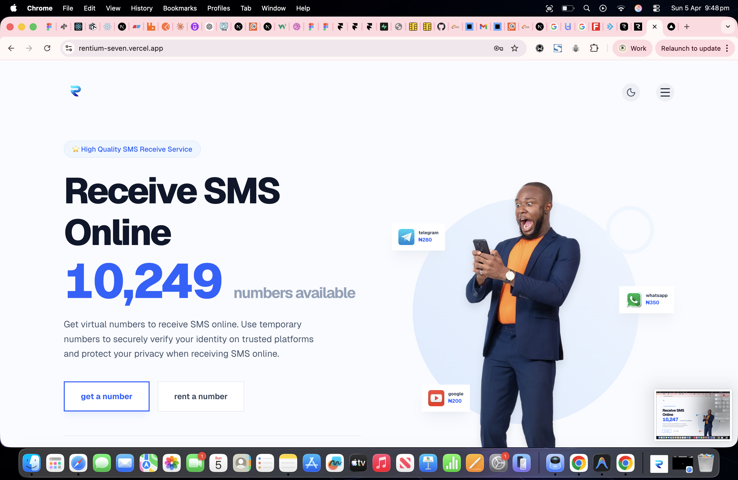
Task: Open the screenshot preview thumbnail
Action: coord(693,415)
